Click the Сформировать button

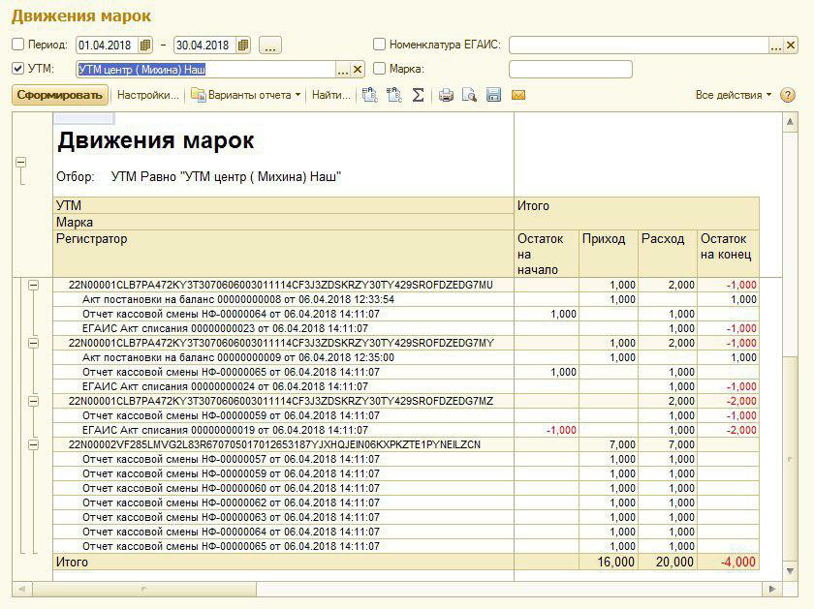click(x=60, y=95)
